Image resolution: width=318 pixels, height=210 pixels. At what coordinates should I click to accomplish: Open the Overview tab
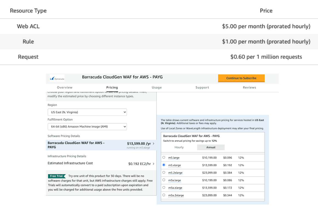pos(65,87)
